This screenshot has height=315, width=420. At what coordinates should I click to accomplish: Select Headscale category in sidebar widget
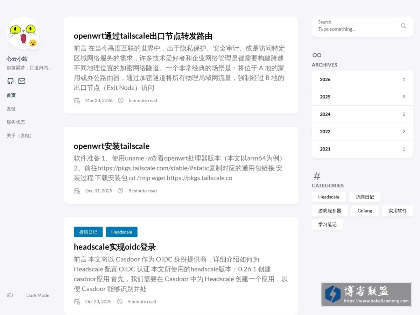click(x=329, y=197)
